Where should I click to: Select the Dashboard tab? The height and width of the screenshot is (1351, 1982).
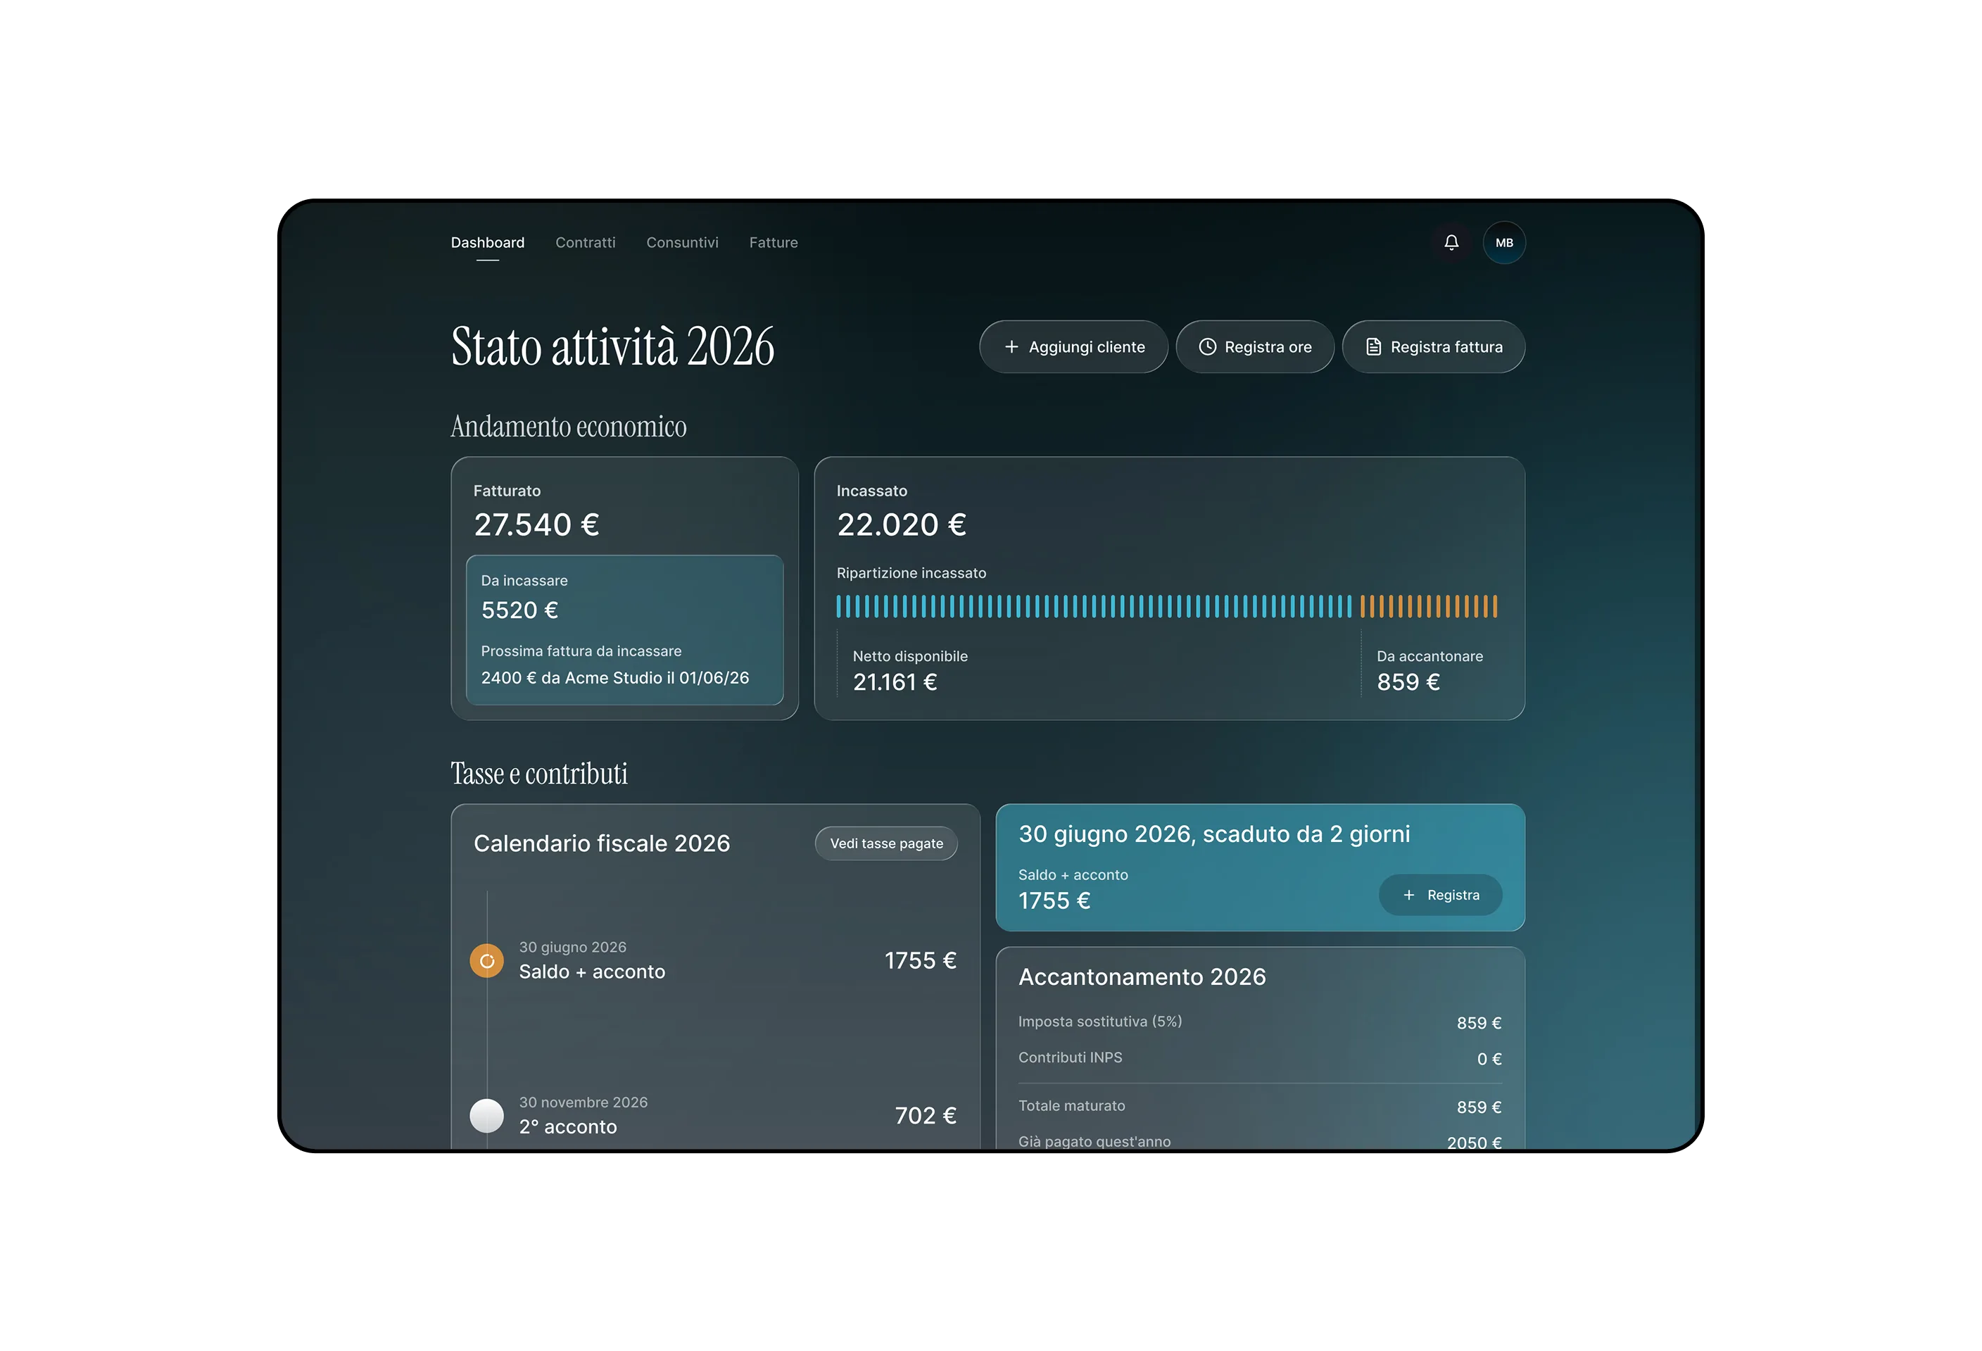click(488, 243)
